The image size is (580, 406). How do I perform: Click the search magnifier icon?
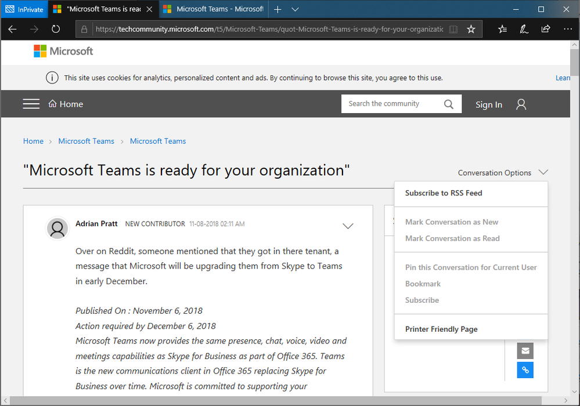449,104
